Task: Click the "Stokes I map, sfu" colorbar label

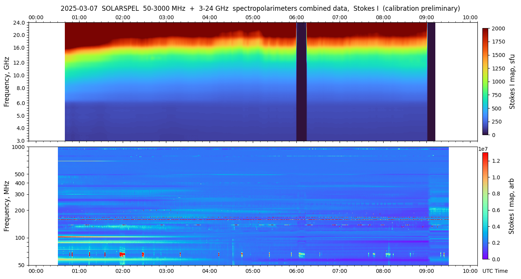Action: [512, 82]
